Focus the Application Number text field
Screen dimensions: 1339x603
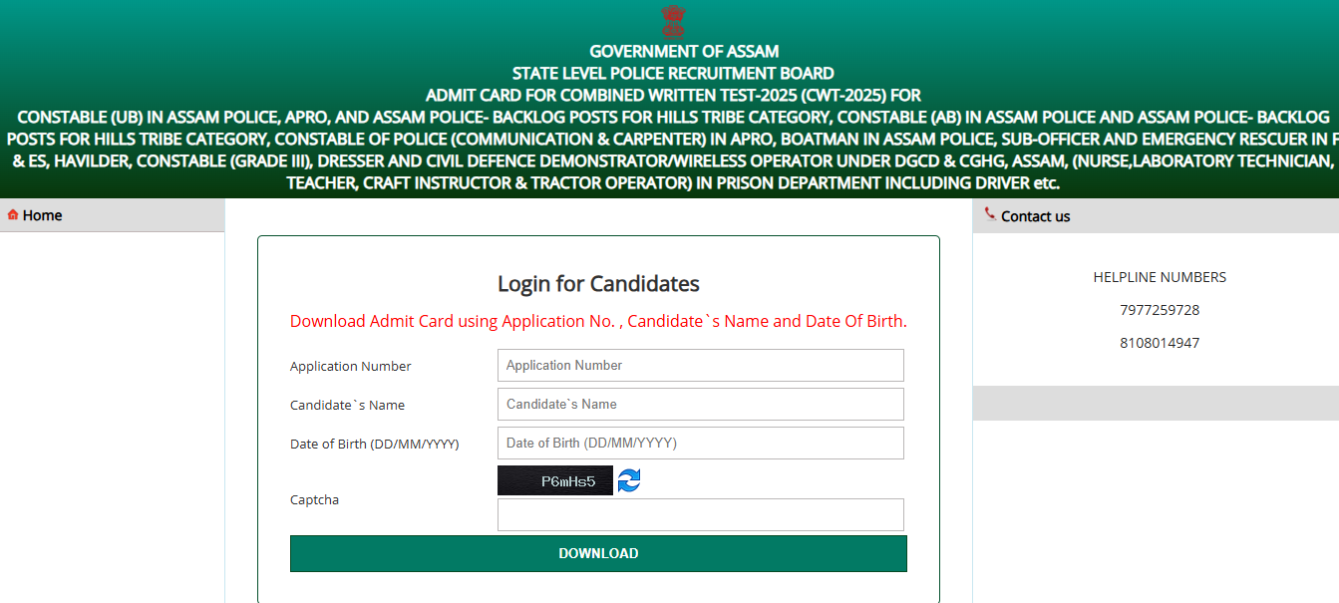[701, 365]
